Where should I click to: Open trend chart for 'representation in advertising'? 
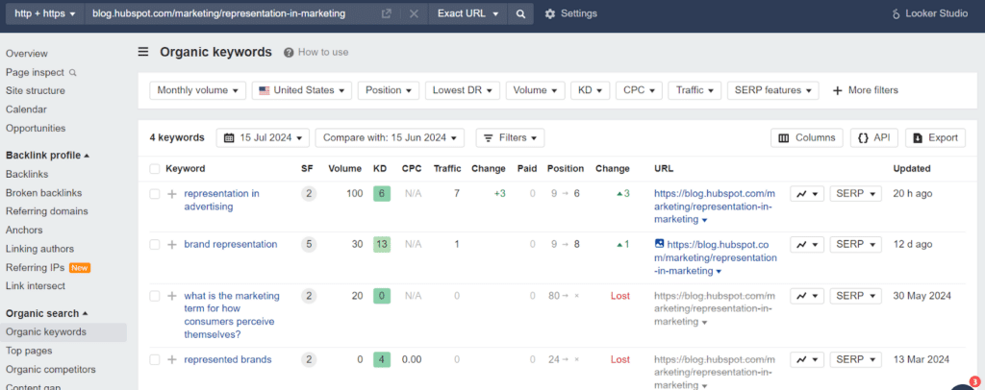[807, 194]
